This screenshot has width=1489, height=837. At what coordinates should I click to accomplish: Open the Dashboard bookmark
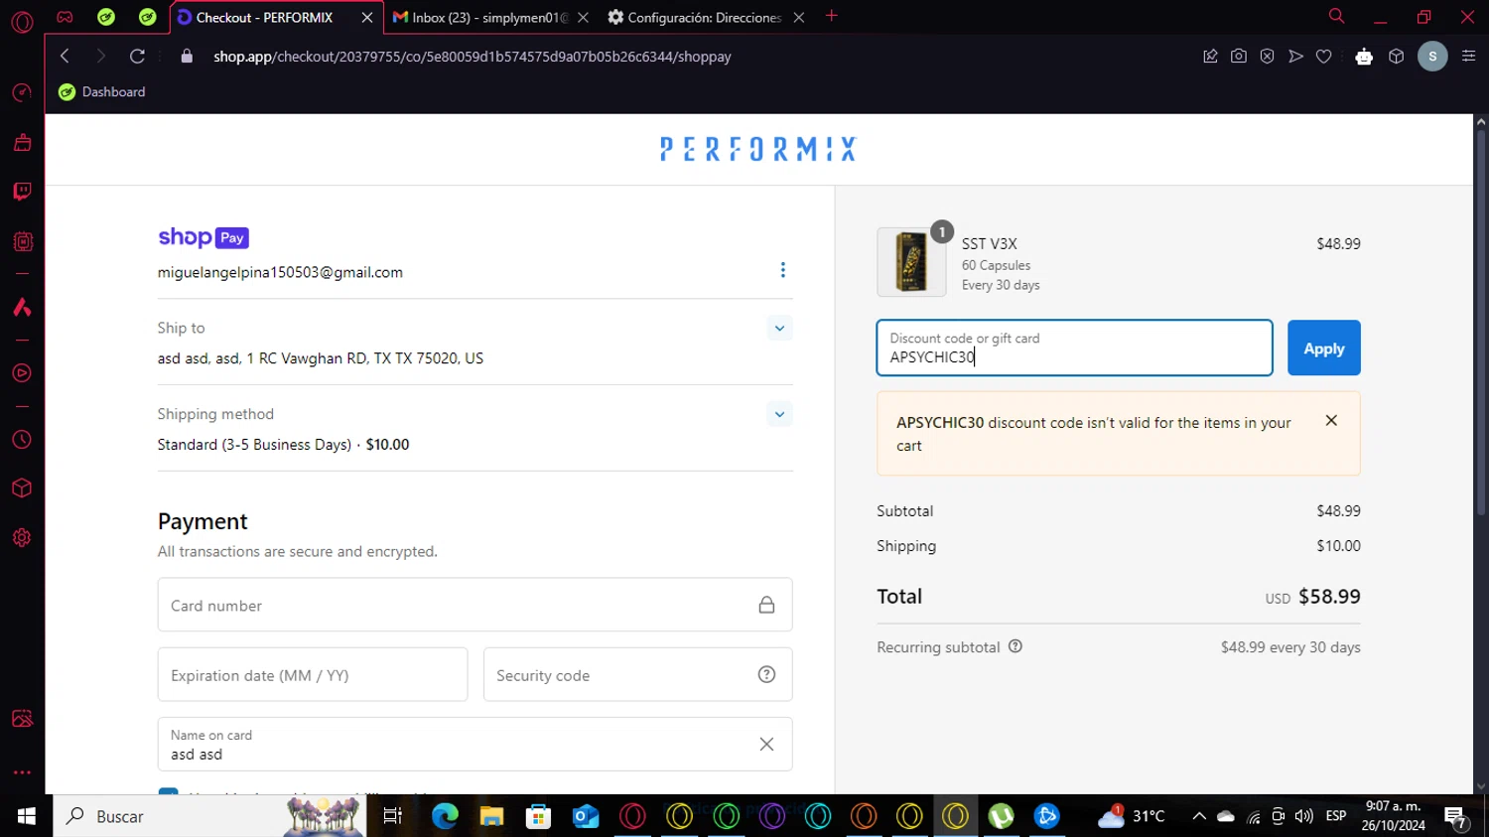click(x=102, y=91)
